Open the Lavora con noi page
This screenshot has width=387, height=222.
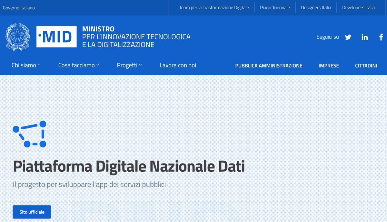click(x=178, y=65)
